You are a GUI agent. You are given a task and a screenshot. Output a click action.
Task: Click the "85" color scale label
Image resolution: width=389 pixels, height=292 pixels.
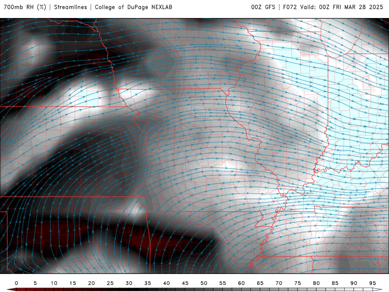335,283
